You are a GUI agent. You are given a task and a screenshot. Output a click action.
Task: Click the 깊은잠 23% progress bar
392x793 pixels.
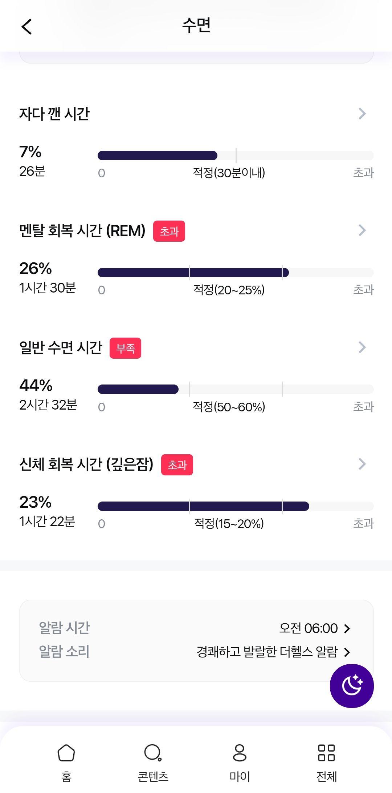click(x=236, y=506)
